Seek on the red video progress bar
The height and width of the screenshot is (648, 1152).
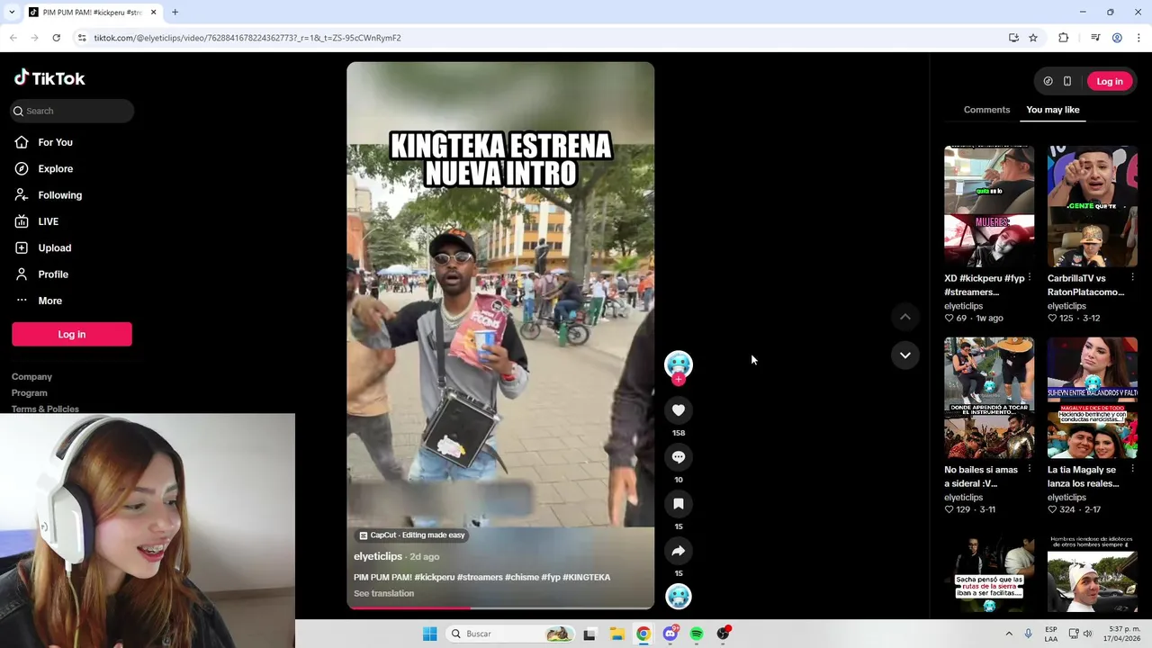500,607
